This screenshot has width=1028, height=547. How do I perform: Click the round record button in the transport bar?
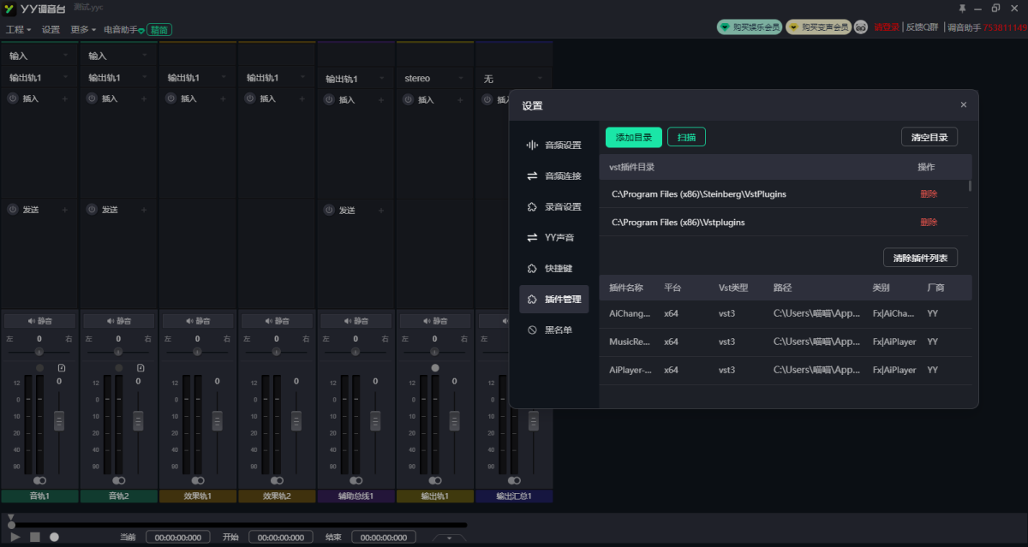click(54, 537)
